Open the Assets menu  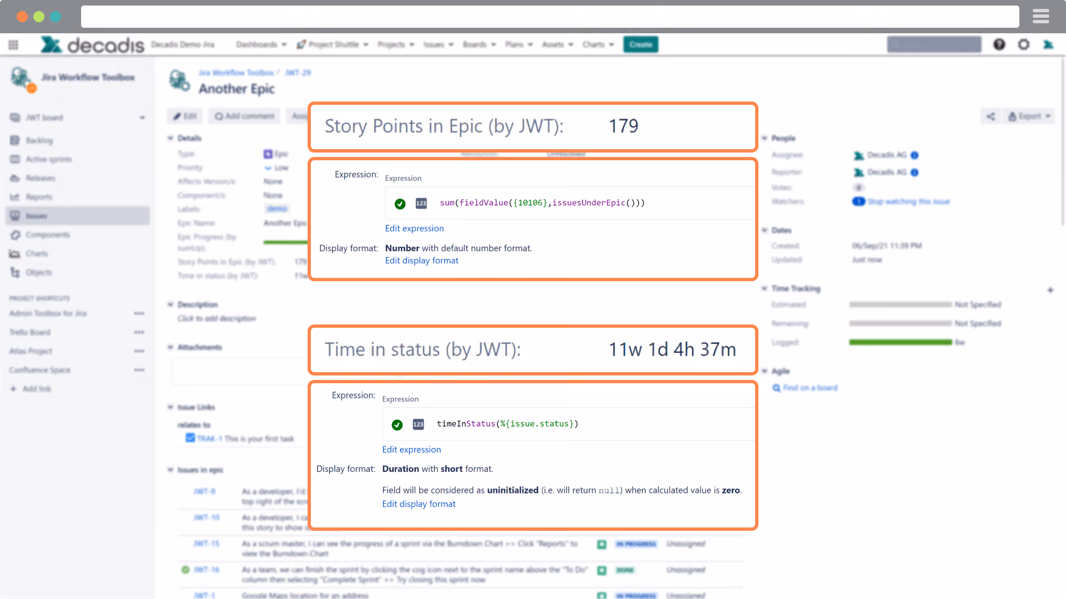tap(557, 44)
